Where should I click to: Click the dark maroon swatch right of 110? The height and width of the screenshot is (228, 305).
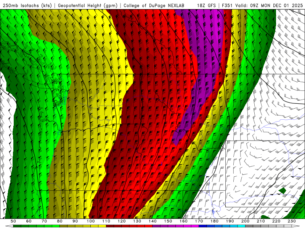[110, 226]
